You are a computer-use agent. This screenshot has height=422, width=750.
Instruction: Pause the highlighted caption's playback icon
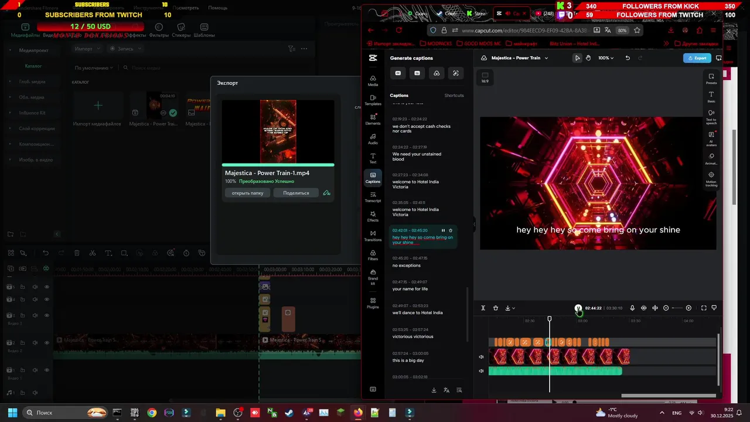[x=443, y=230]
